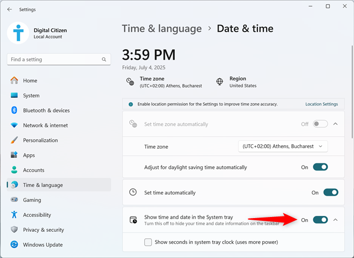Click the Digital Citizen profile avatar
Image resolution: width=354 pixels, height=258 pixels.
18,33
